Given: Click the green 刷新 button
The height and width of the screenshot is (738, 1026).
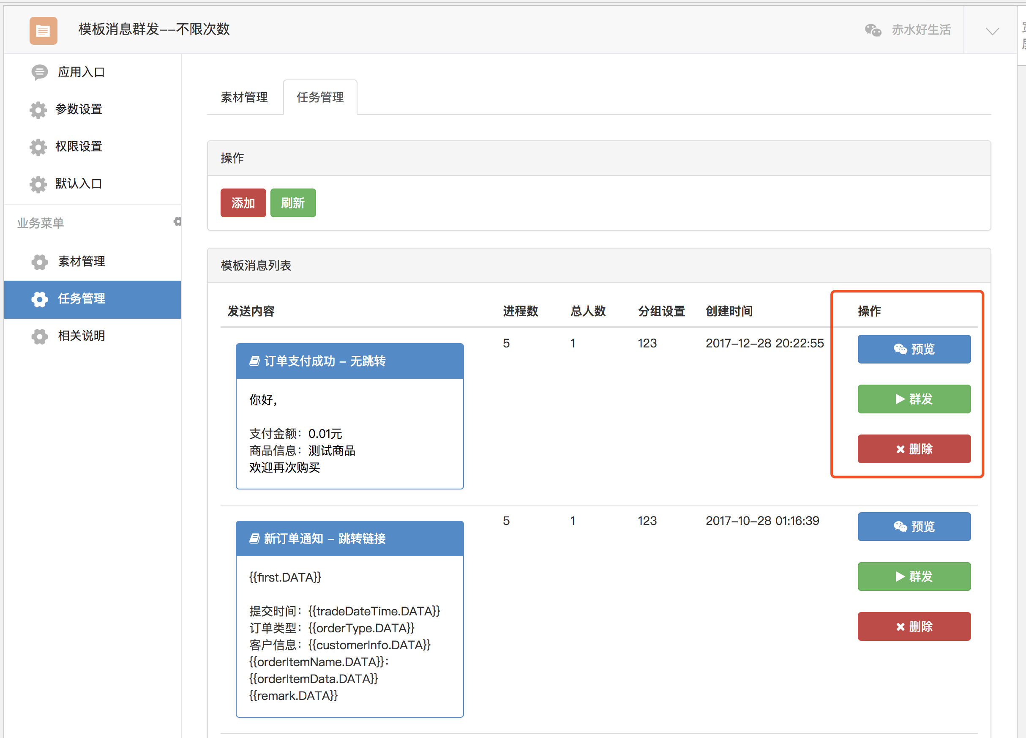Looking at the screenshot, I should (x=293, y=203).
